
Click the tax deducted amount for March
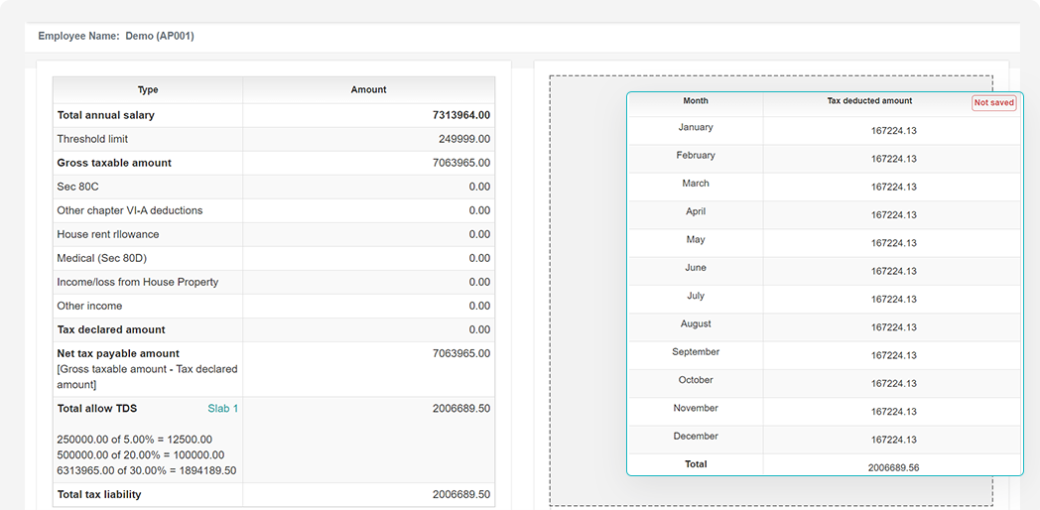(x=893, y=187)
